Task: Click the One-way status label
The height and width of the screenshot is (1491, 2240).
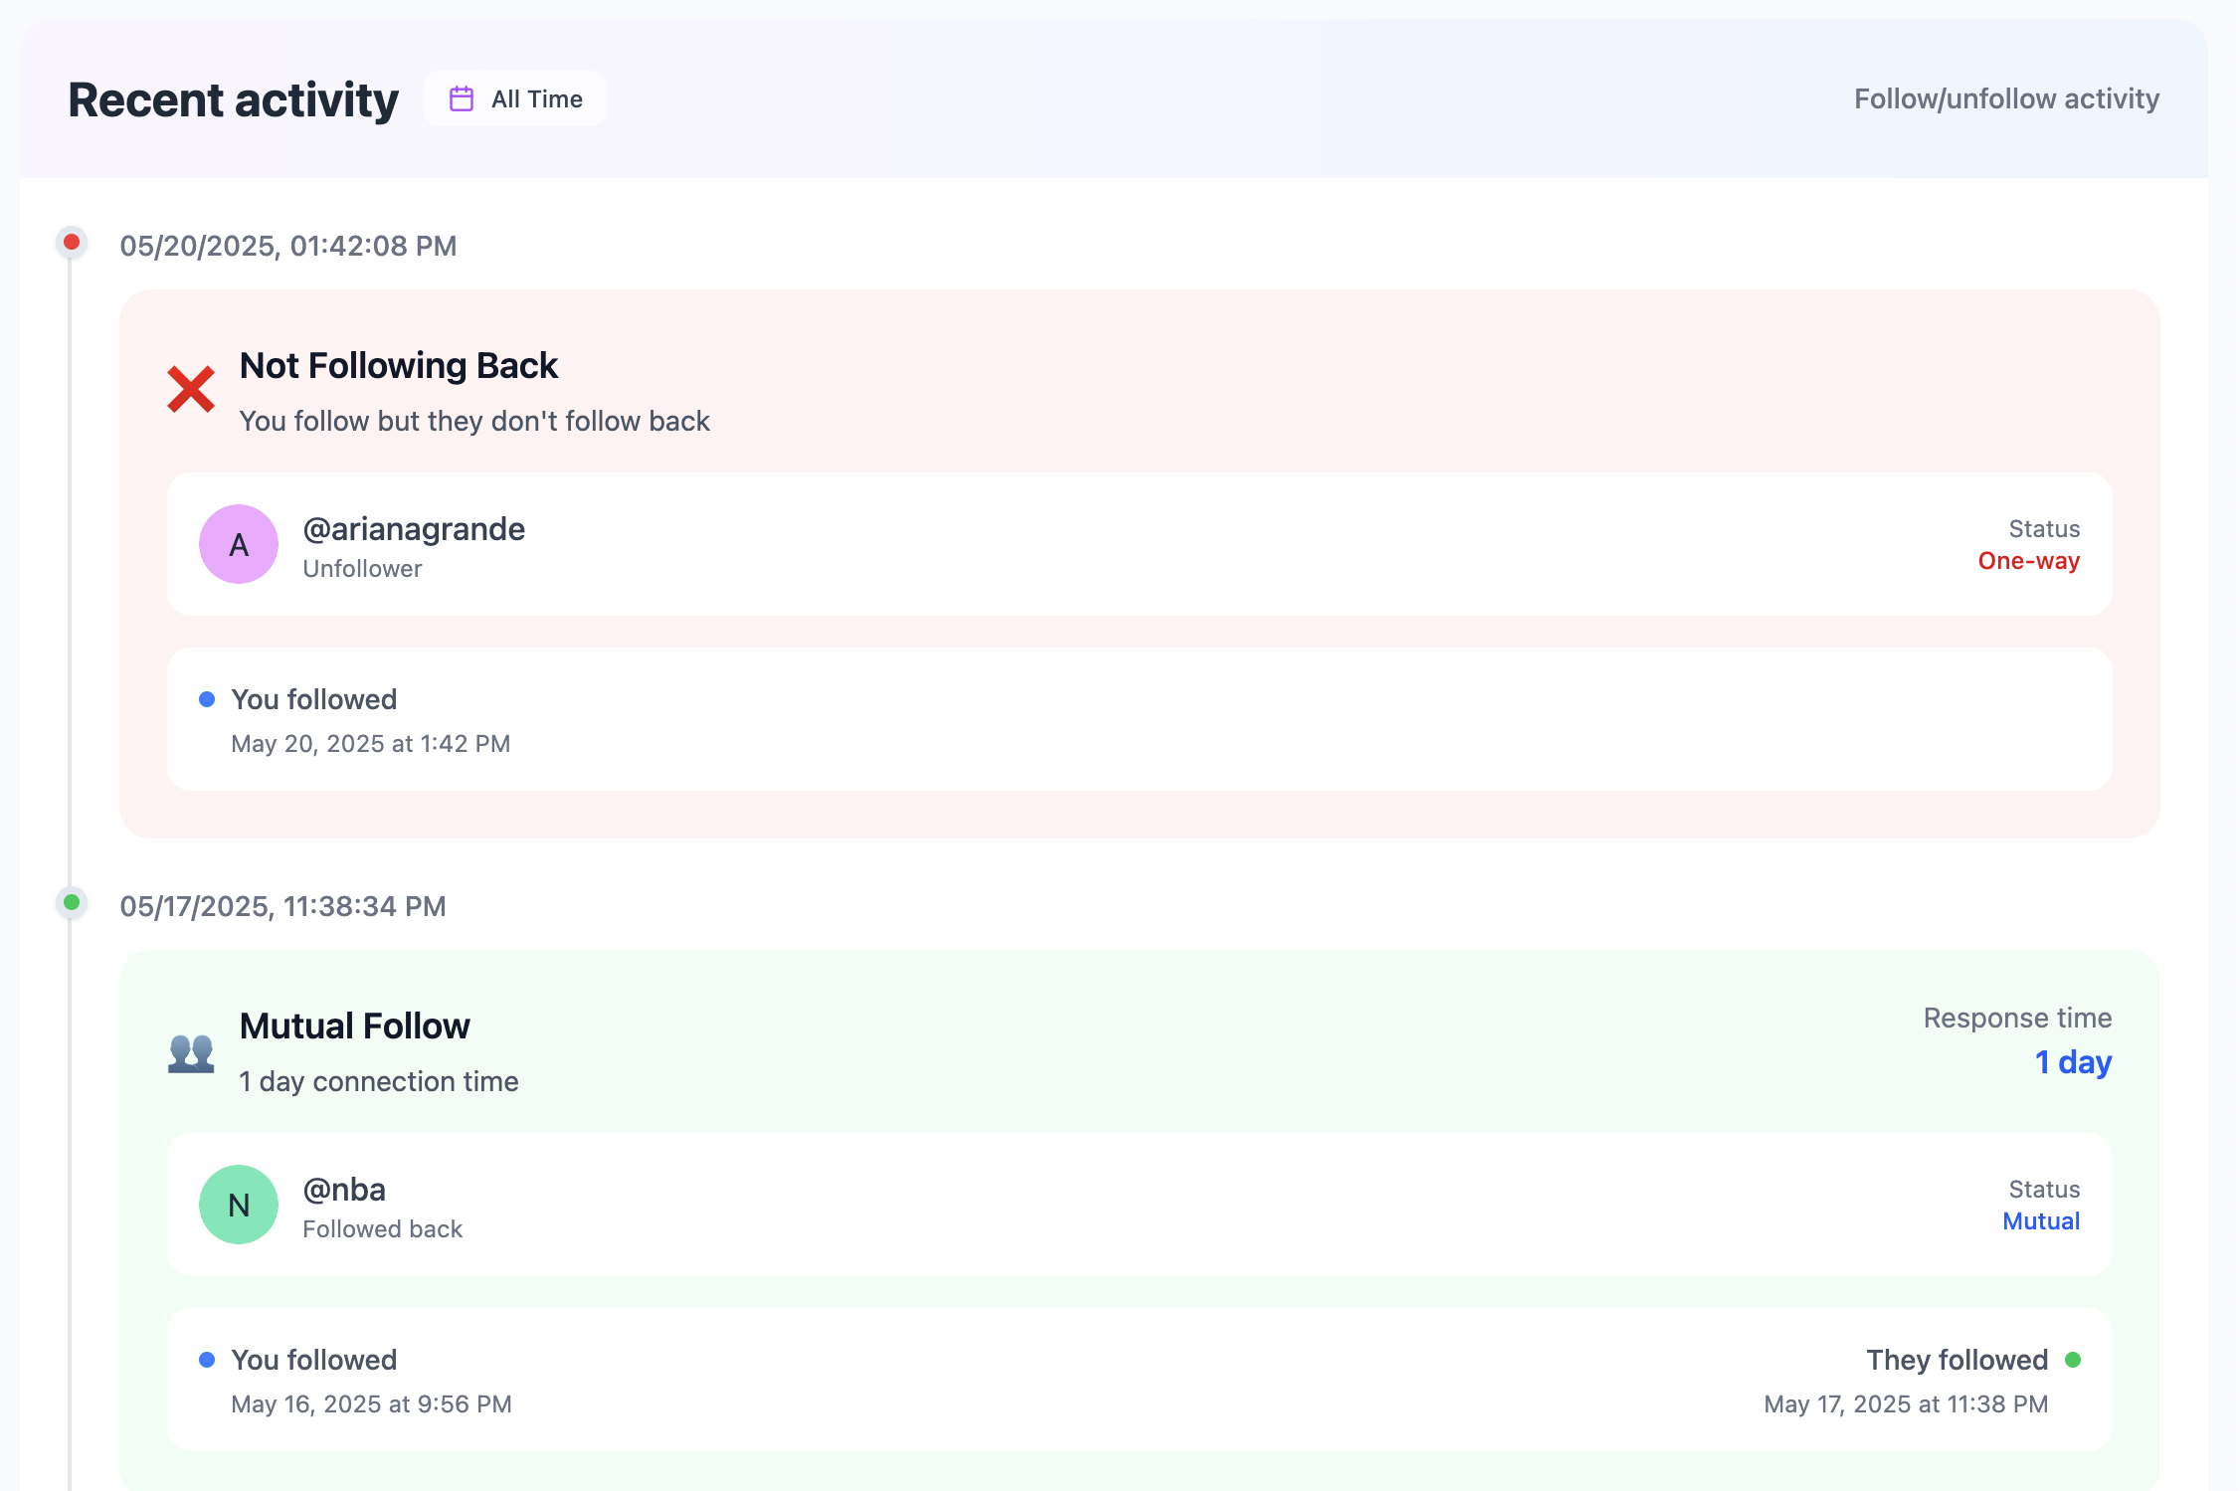Action: click(x=2028, y=561)
